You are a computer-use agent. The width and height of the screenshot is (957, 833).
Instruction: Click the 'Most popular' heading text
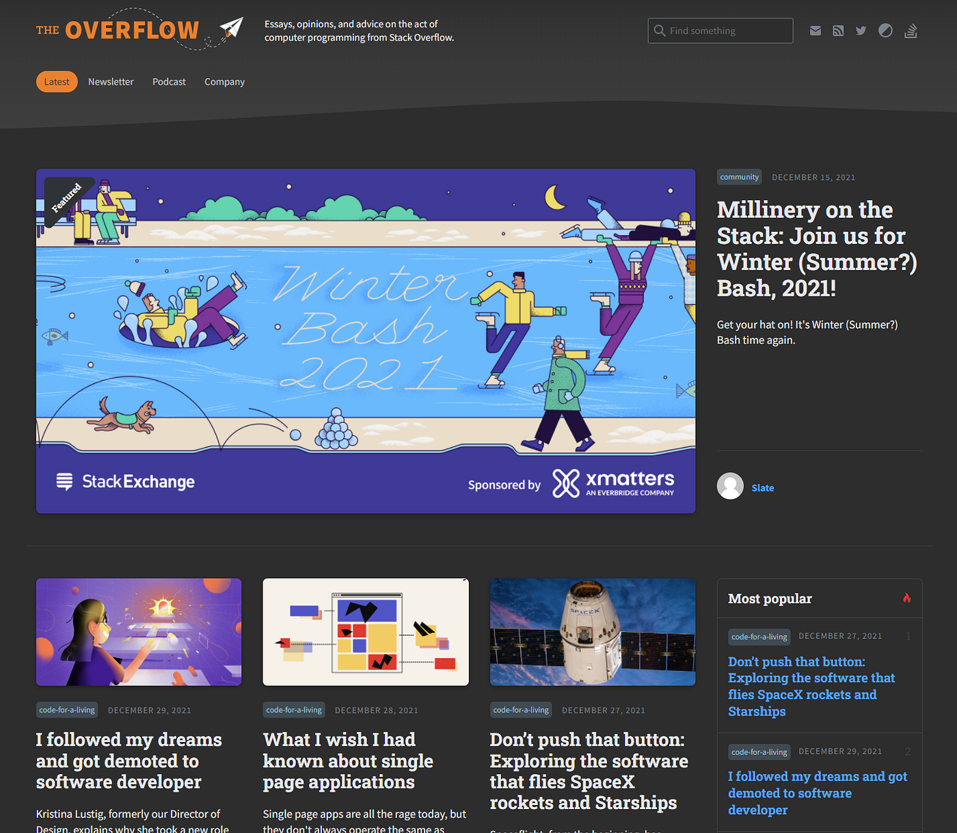point(770,599)
